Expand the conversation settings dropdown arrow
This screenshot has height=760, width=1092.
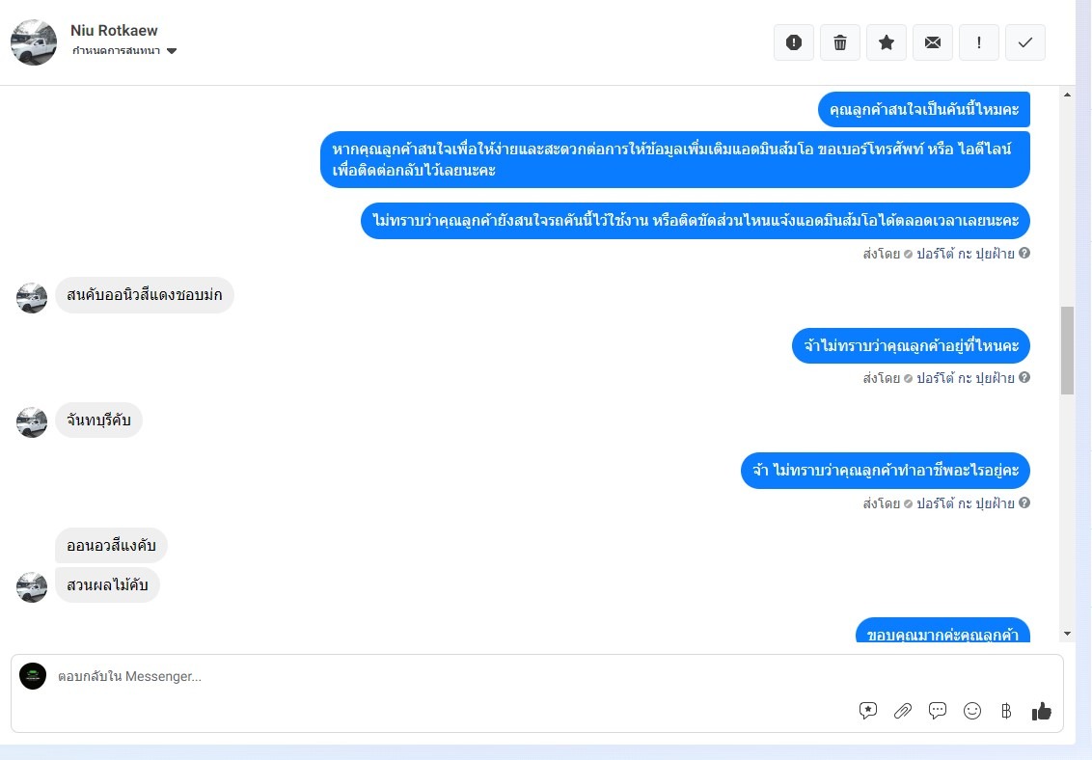(172, 51)
